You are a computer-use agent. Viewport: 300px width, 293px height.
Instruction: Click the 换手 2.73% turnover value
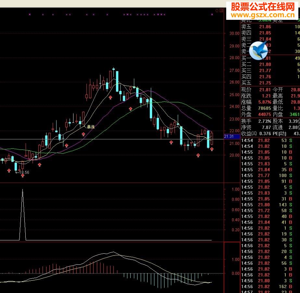point(265,121)
